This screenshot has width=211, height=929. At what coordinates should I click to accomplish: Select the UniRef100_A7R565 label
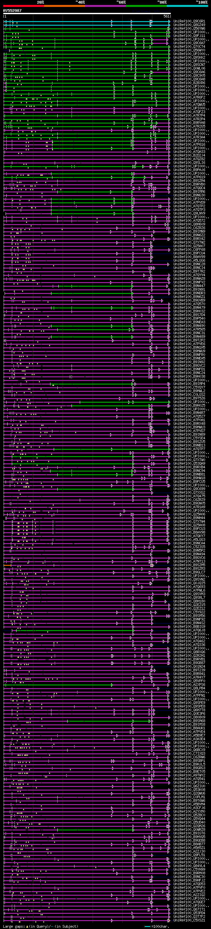tap(189, 329)
